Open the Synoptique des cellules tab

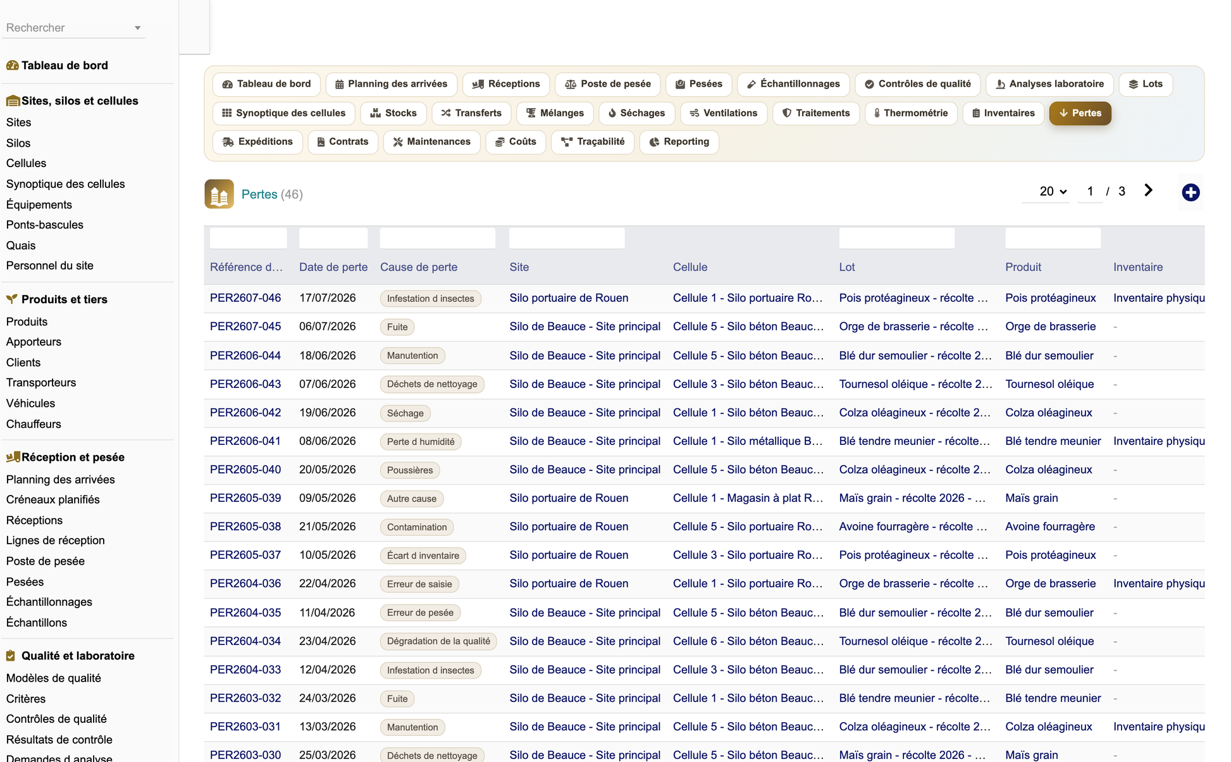coord(284,113)
